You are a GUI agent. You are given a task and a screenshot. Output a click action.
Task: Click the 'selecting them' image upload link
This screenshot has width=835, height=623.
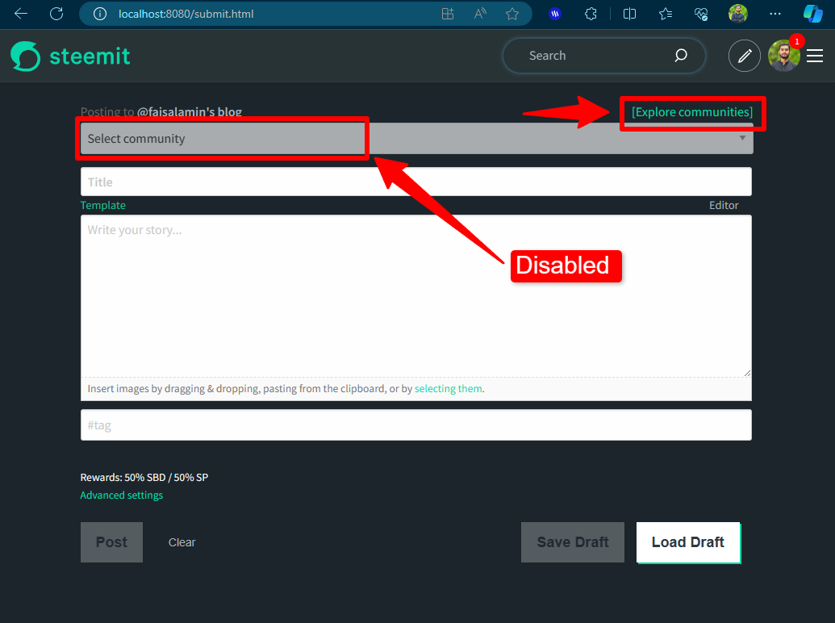(x=449, y=389)
